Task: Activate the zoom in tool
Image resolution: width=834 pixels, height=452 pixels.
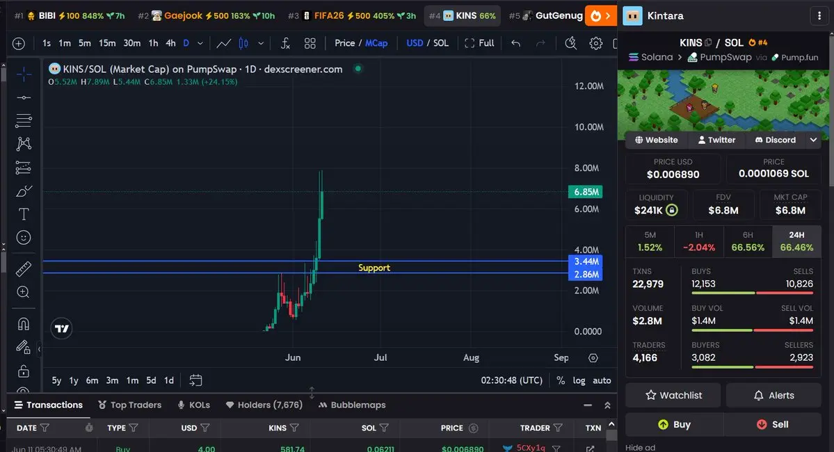Action: [24, 292]
